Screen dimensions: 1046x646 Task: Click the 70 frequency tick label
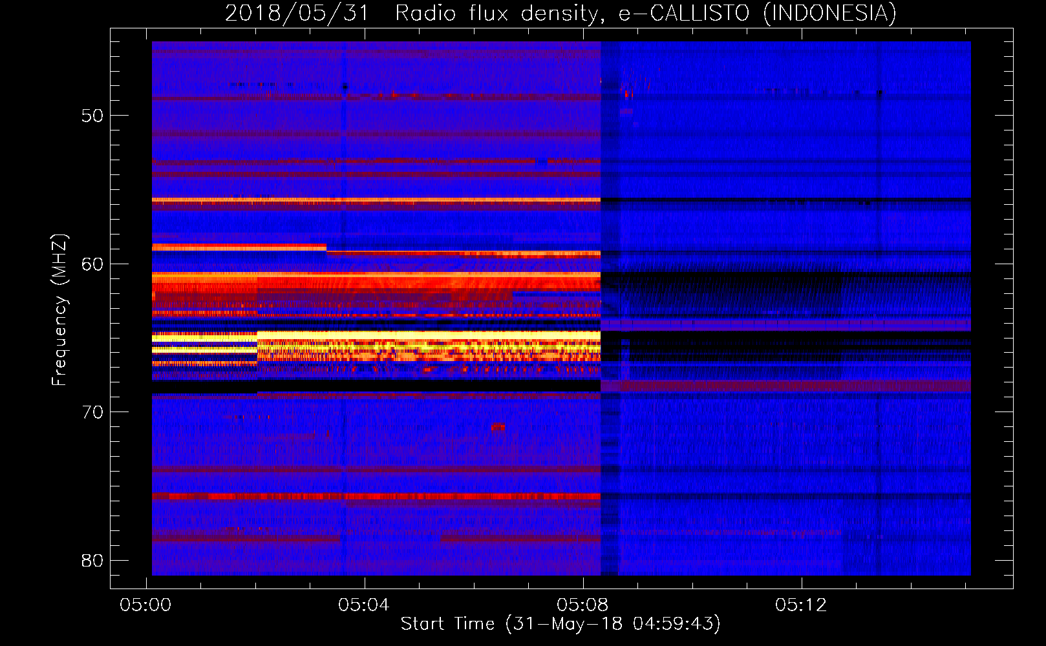coord(92,412)
